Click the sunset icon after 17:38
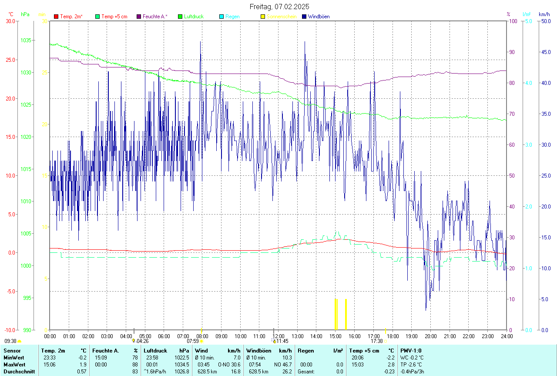The image size is (557, 376). coord(386,341)
